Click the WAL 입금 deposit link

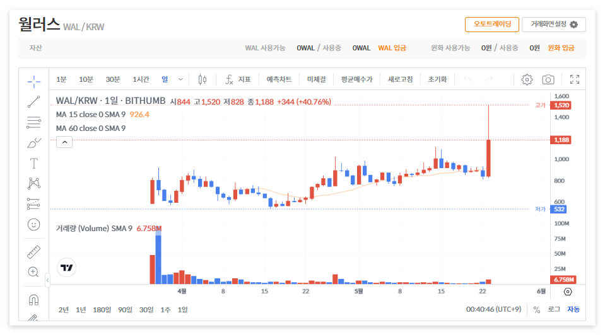pos(392,48)
